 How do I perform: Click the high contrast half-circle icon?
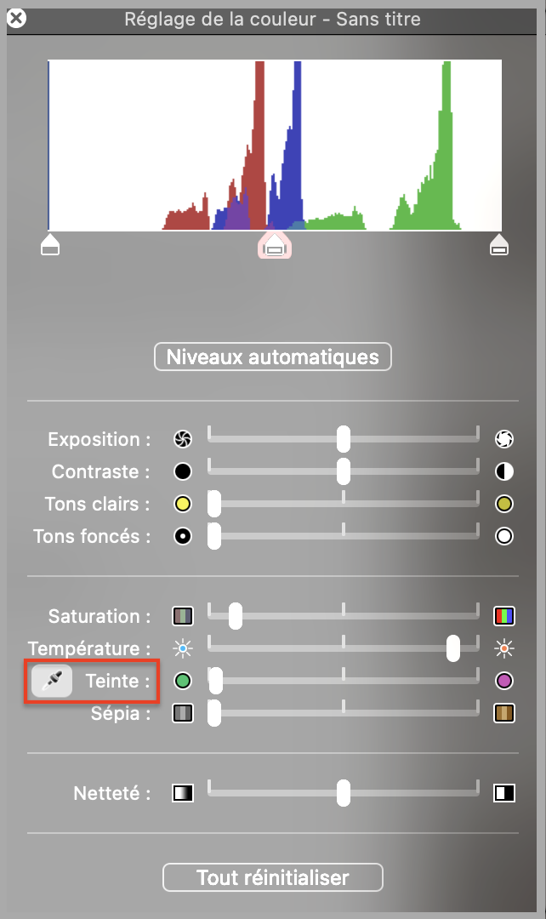tap(504, 471)
